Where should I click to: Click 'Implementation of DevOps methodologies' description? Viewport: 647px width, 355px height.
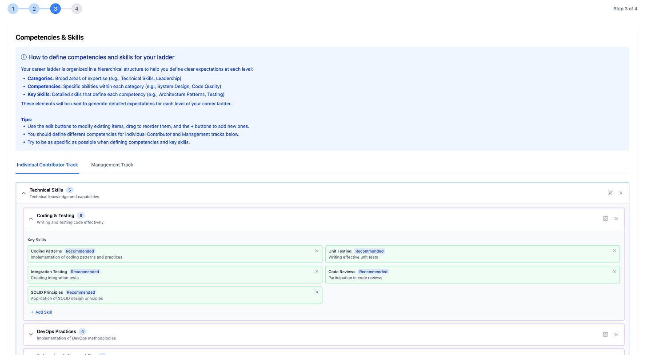coord(76,338)
